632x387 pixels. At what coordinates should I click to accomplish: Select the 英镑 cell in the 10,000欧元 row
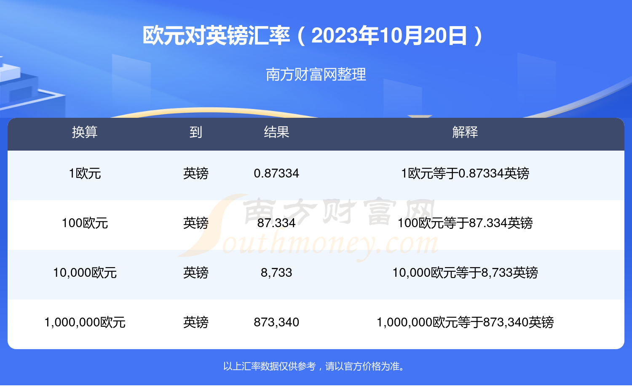pos(196,273)
